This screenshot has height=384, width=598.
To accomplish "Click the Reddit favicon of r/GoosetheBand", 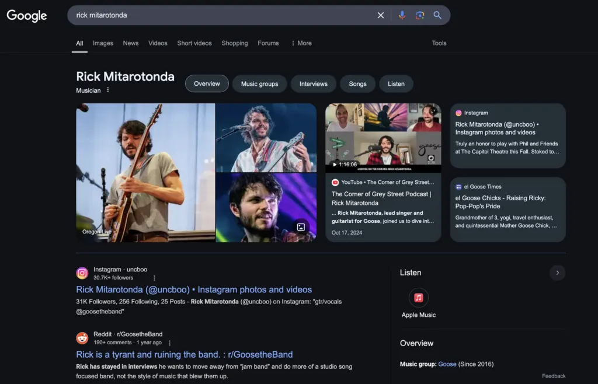I will click(82, 338).
